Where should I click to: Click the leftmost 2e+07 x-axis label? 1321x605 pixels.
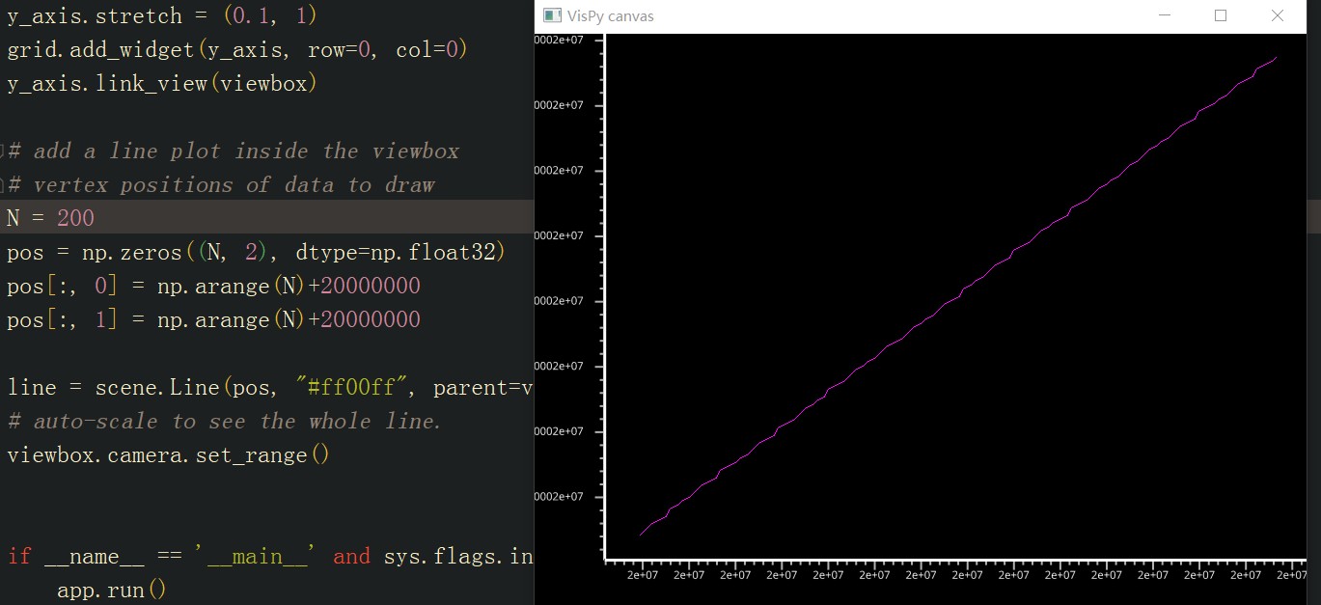642,573
